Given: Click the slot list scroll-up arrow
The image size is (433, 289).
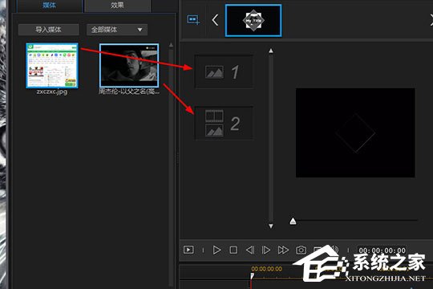Looking at the screenshot, I should point(271,51).
